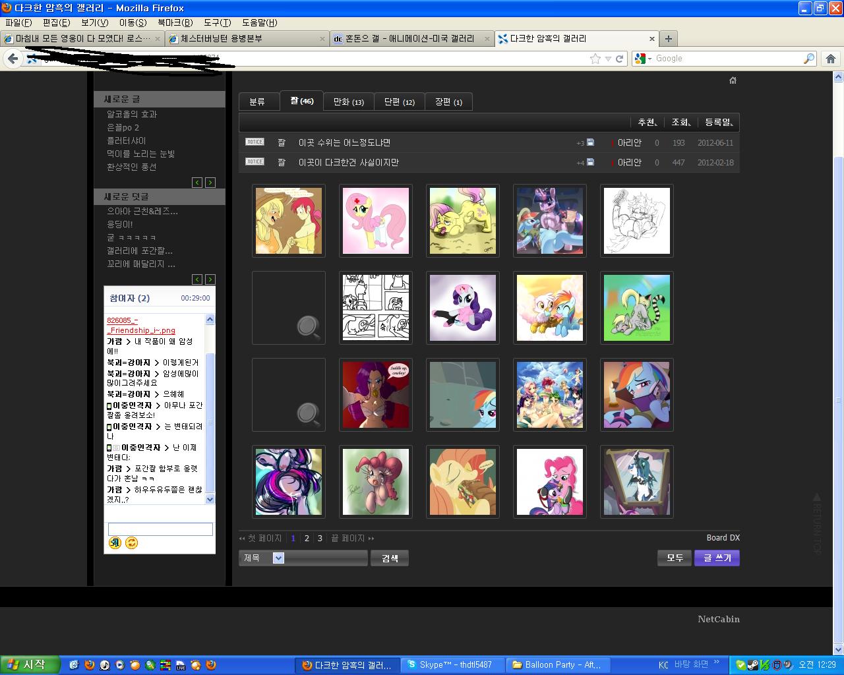Click the chat message input field
This screenshot has width=844, height=675.
[x=160, y=529]
